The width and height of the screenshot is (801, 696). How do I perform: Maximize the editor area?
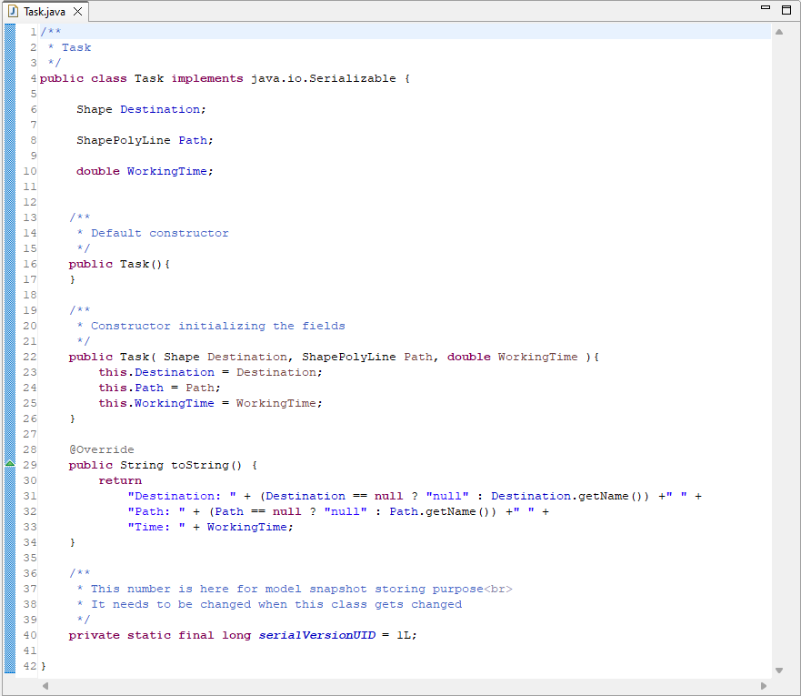[786, 9]
